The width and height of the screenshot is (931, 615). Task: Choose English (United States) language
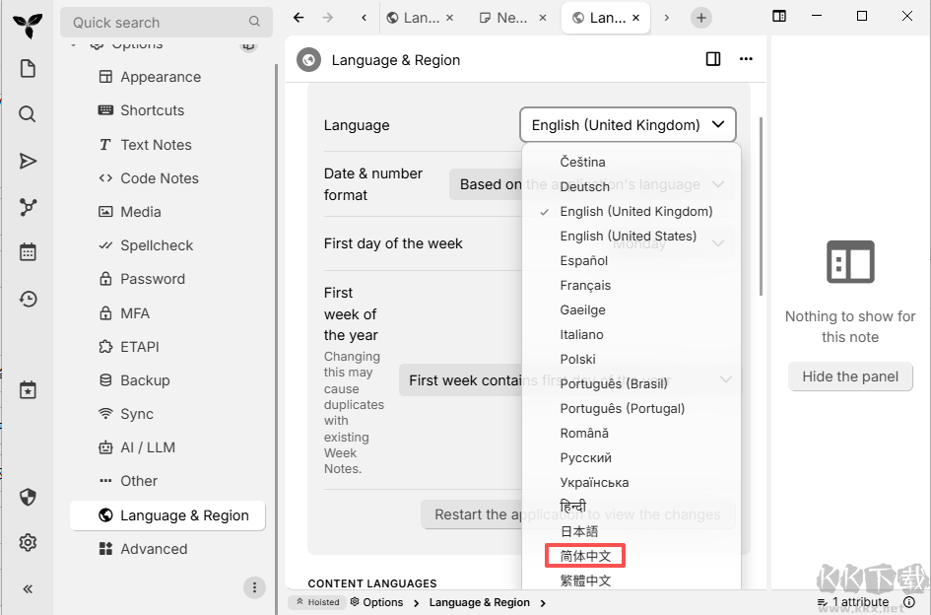click(x=632, y=236)
